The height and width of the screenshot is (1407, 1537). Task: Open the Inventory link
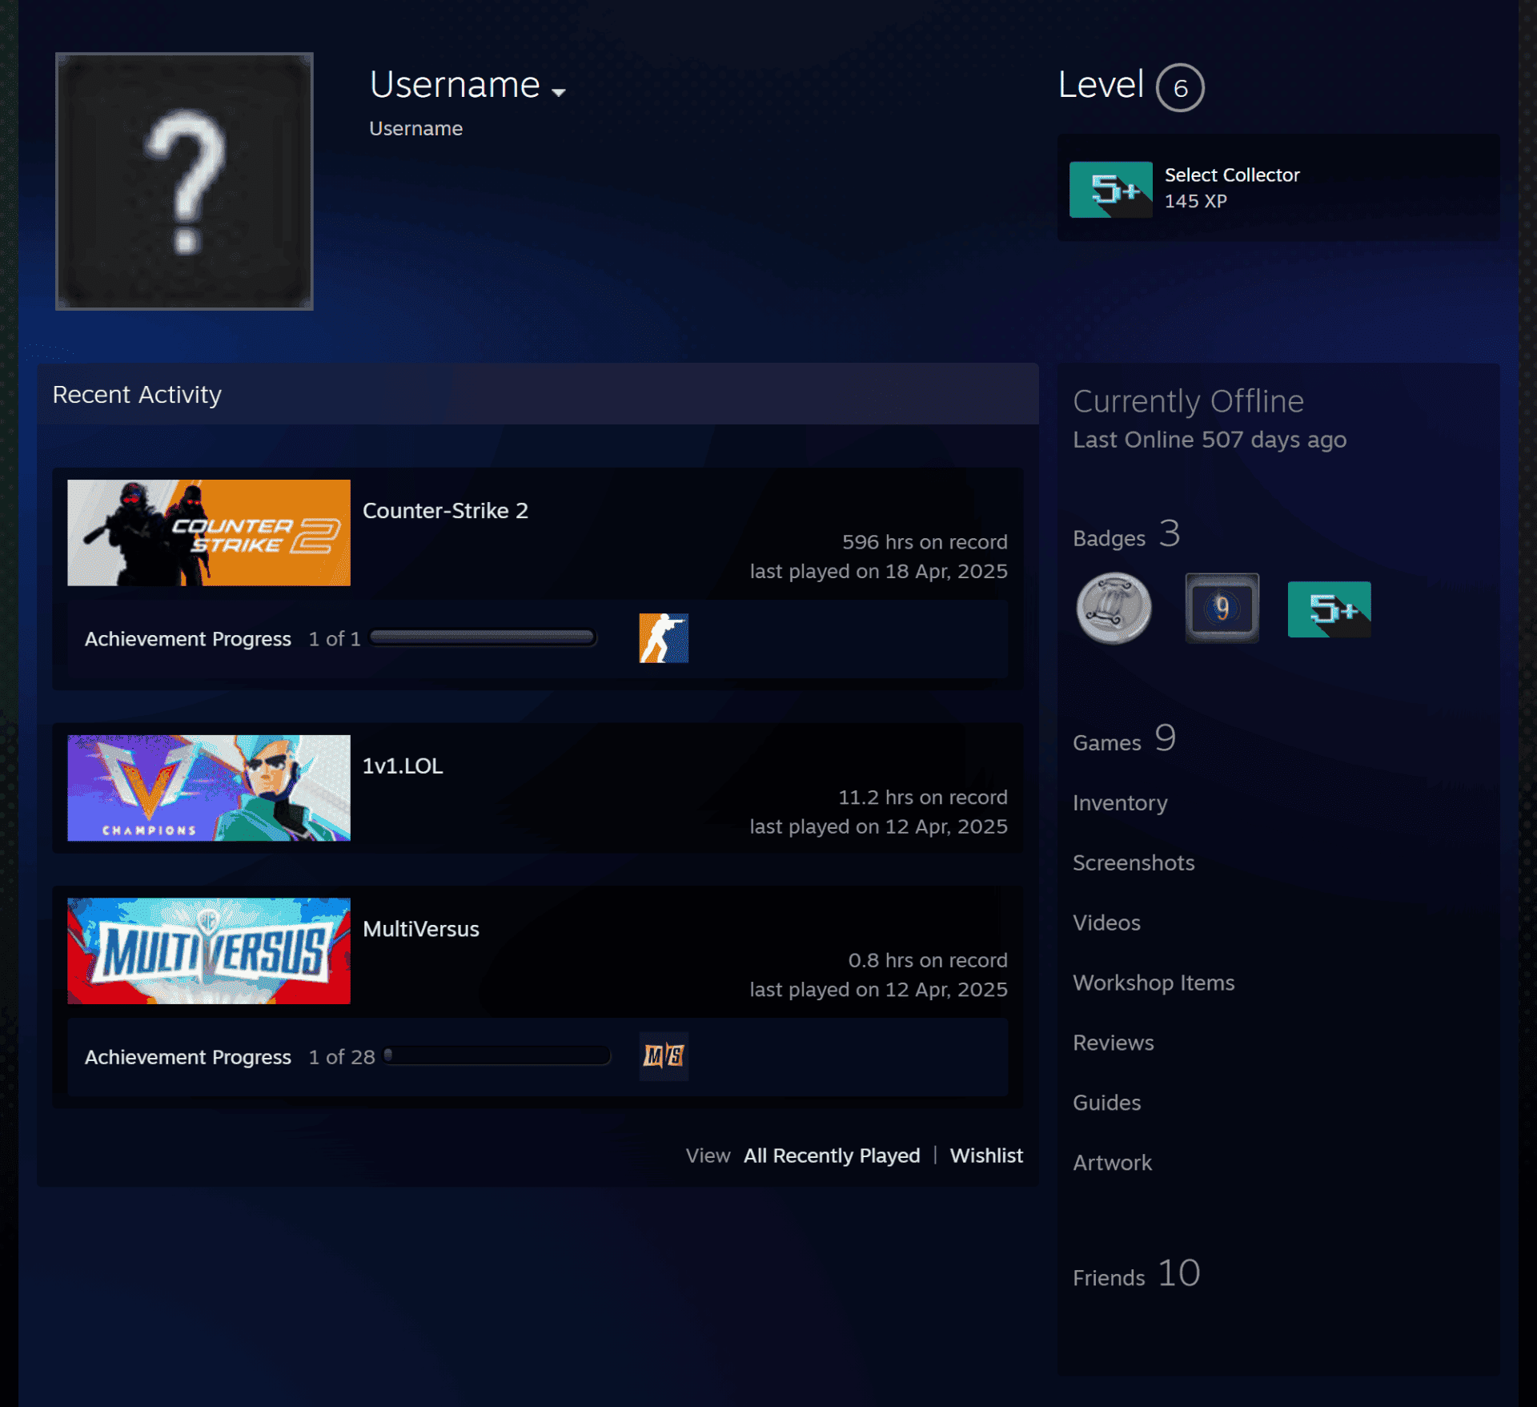(1120, 803)
